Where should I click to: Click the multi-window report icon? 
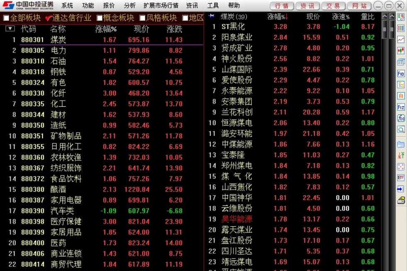[401, 62]
